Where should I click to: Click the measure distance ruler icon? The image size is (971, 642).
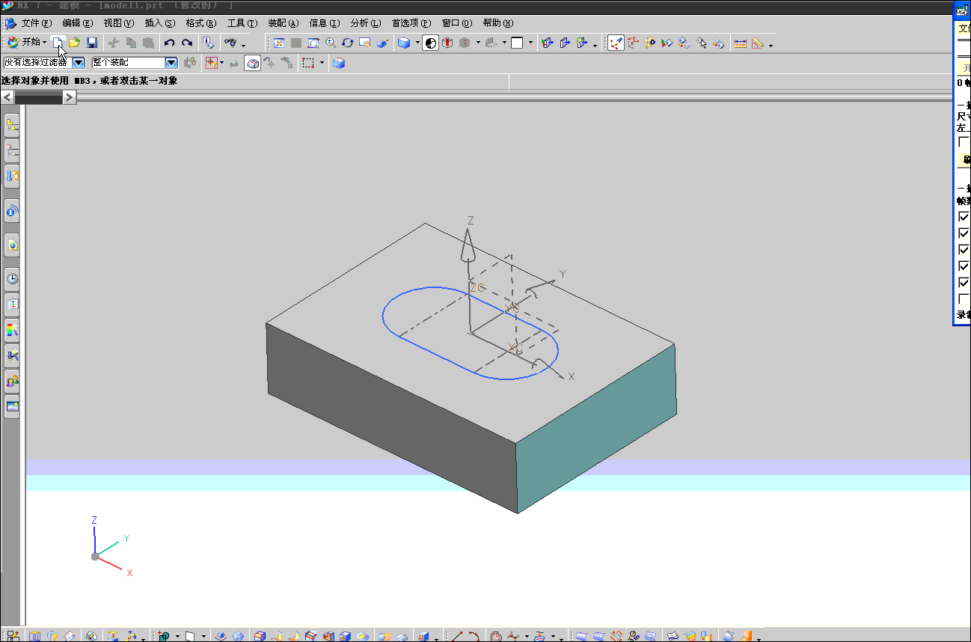[x=741, y=43]
